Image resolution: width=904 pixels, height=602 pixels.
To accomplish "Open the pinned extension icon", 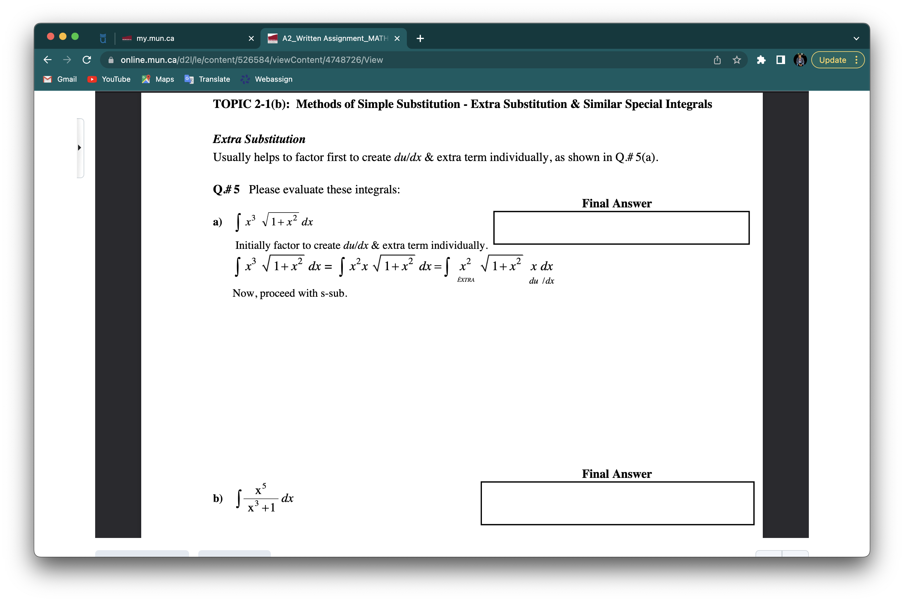I will click(761, 60).
